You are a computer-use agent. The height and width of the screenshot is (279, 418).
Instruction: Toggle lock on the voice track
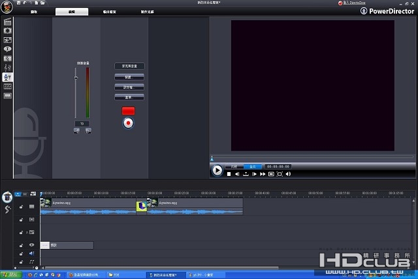coord(22,253)
